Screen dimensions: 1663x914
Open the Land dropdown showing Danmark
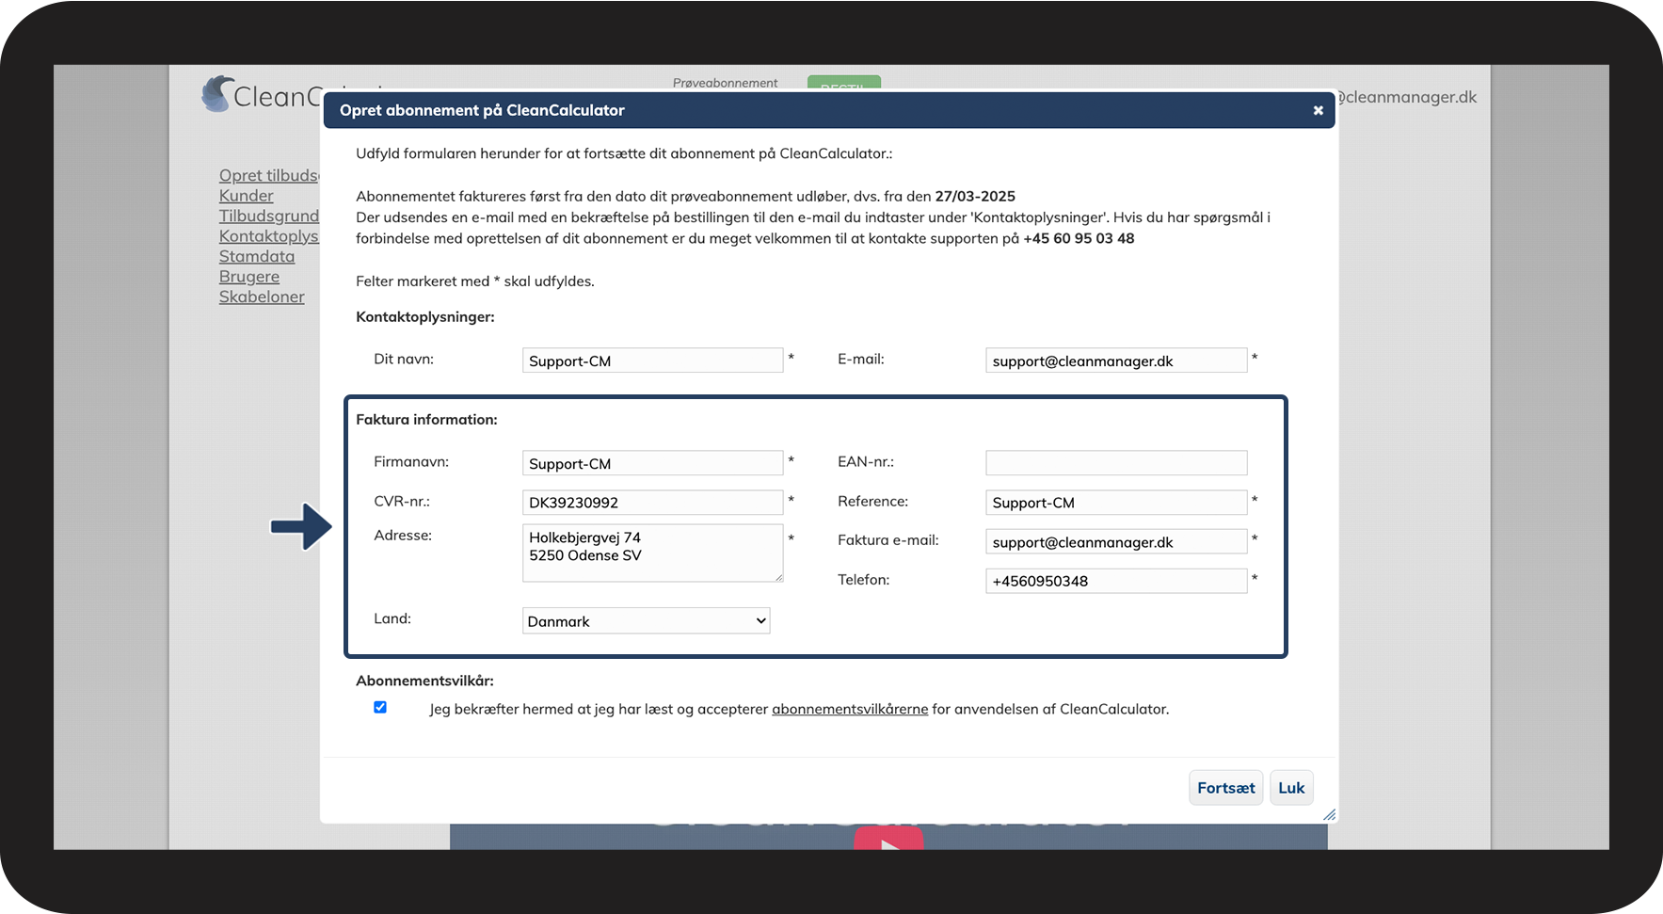(647, 620)
